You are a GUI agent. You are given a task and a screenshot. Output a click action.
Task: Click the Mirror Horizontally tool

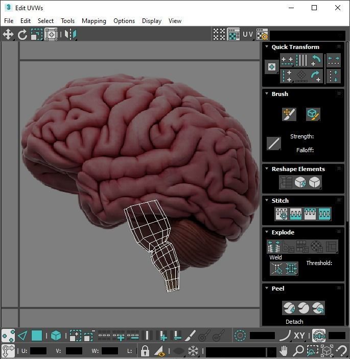(x=70, y=34)
